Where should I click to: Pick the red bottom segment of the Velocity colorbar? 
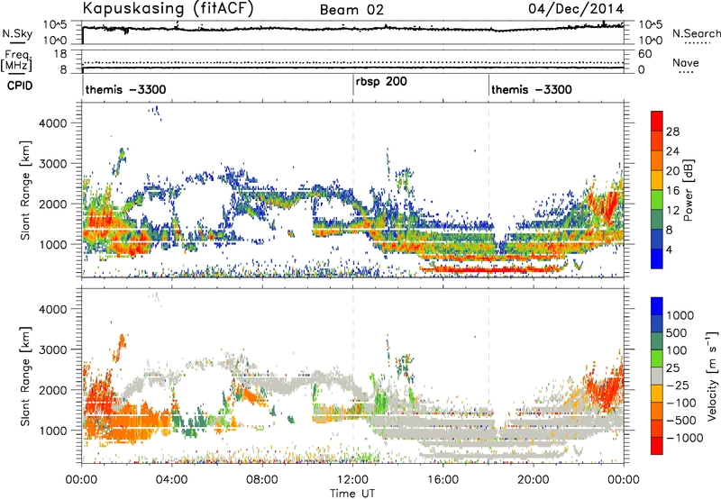click(657, 446)
